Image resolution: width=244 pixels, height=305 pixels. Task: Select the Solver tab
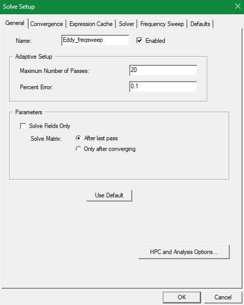[x=127, y=24]
